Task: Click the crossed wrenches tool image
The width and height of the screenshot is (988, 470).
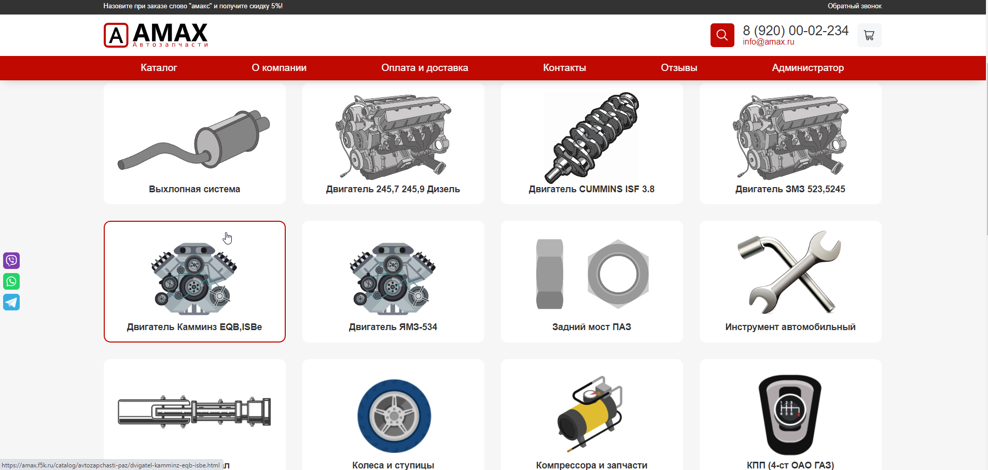Action: click(790, 272)
